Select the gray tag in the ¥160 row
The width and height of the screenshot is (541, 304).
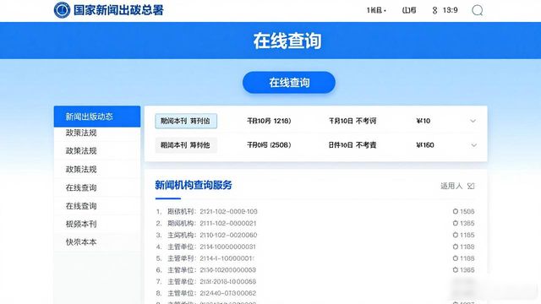(186, 145)
